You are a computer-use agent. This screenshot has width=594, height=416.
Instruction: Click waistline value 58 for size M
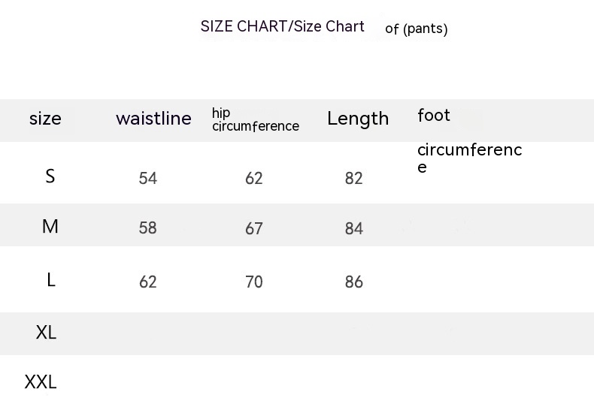pos(148,228)
